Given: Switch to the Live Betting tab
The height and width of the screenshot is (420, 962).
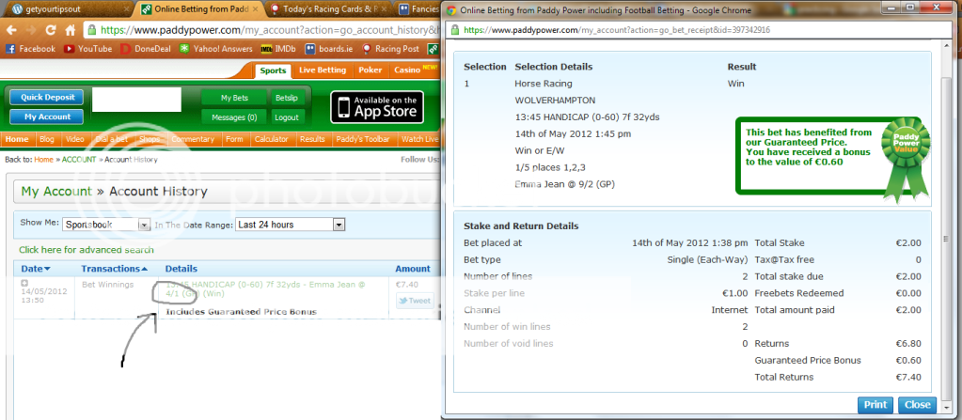Looking at the screenshot, I should click(320, 70).
